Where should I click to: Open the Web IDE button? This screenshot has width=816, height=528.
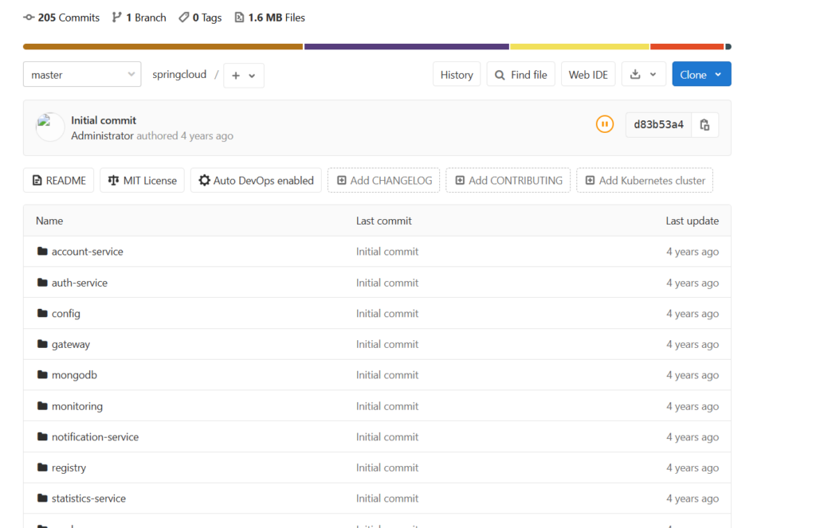click(588, 75)
